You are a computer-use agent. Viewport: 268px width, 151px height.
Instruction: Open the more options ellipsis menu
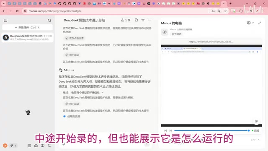point(149,20)
